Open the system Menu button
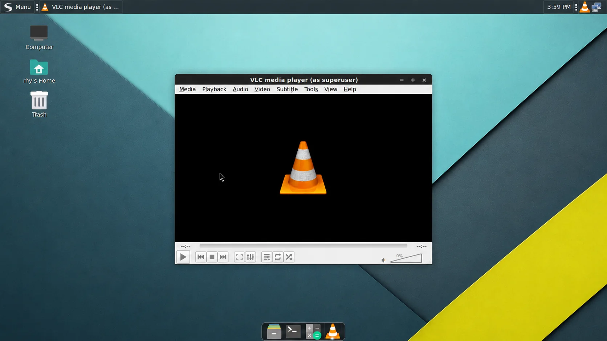This screenshot has width=607, height=341. tap(17, 7)
